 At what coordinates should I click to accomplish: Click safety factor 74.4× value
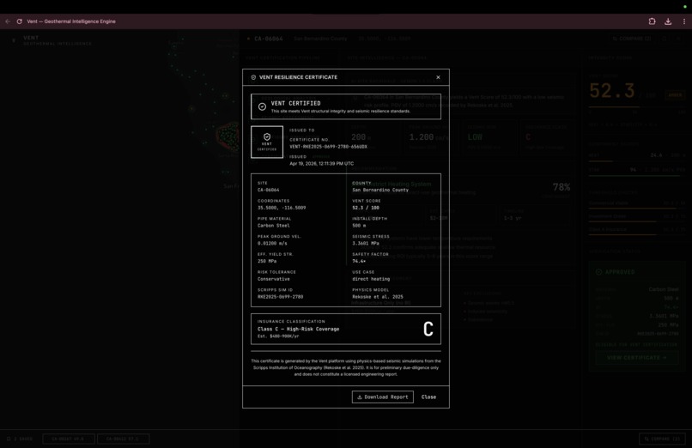pyautogui.click(x=359, y=261)
